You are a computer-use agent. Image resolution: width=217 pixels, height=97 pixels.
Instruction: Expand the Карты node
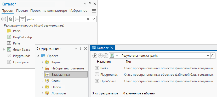tap(43, 62)
